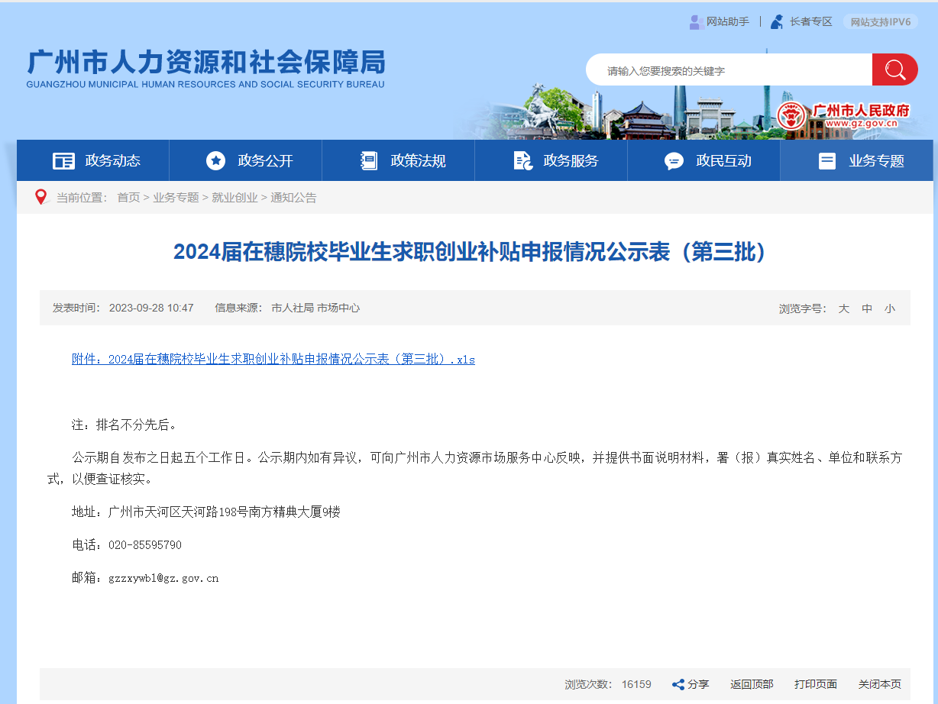Download the 第三批 xls attachment
Image resolution: width=938 pixels, height=704 pixels.
coord(273,360)
